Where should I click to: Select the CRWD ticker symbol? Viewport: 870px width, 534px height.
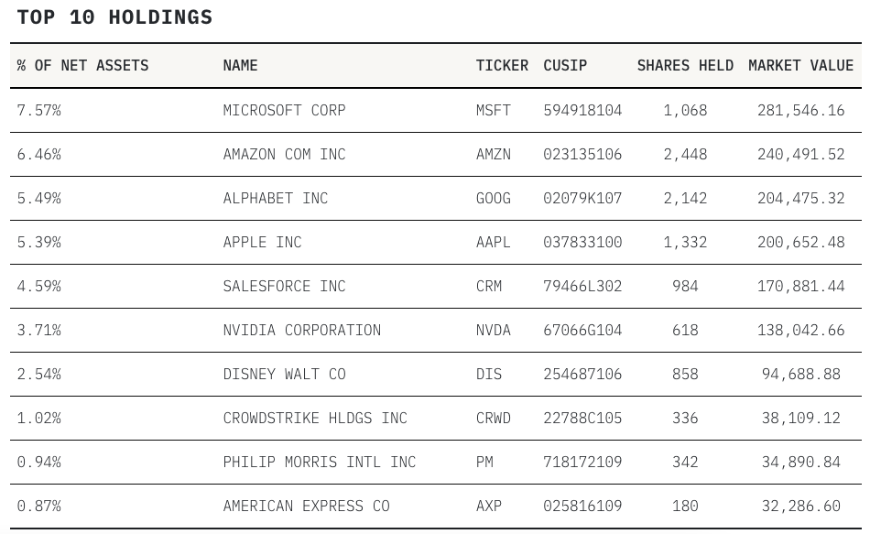pyautogui.click(x=494, y=419)
